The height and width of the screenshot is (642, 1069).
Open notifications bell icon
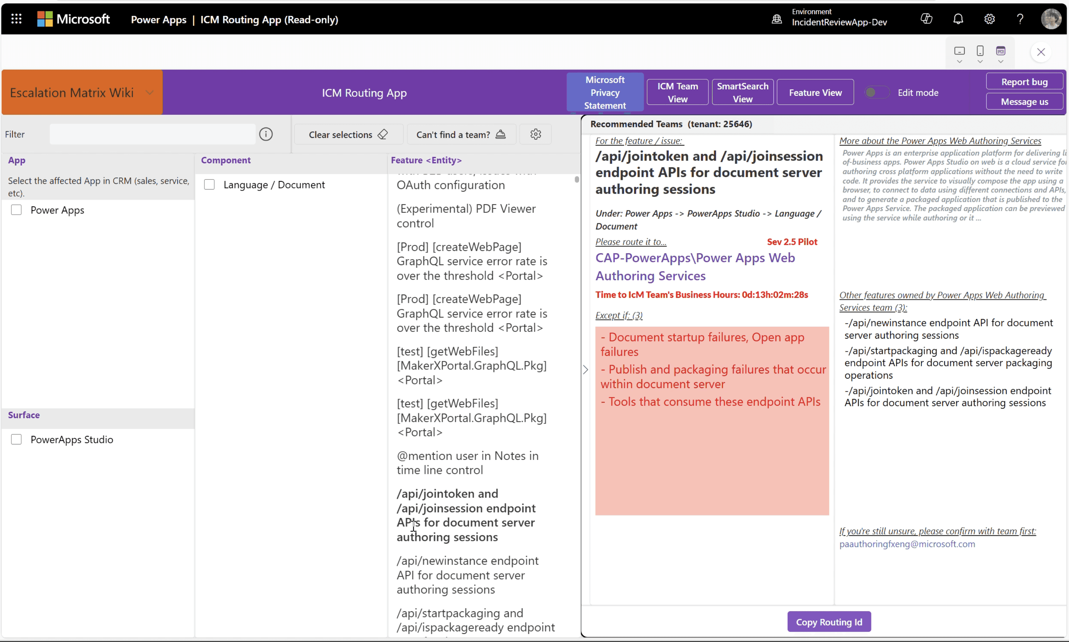click(x=958, y=19)
